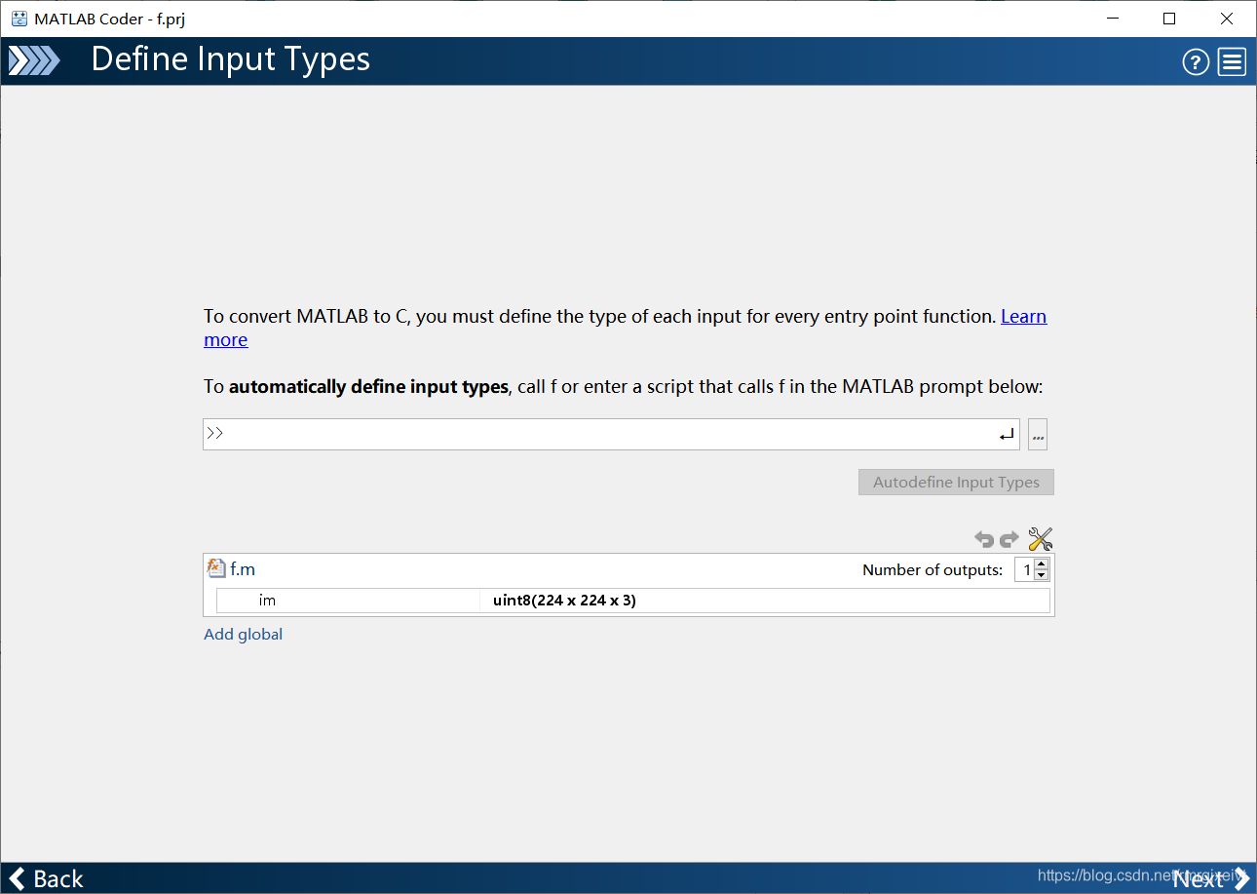The height and width of the screenshot is (894, 1257).
Task: Go to Next step
Action: tap(1211, 878)
